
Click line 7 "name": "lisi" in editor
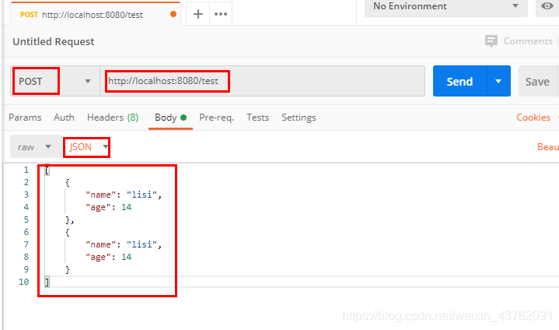coord(124,244)
